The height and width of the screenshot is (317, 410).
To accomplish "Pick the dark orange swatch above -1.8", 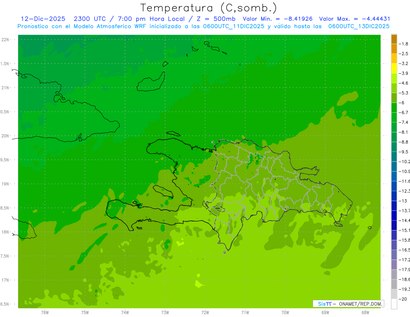I will pyautogui.click(x=394, y=39).
